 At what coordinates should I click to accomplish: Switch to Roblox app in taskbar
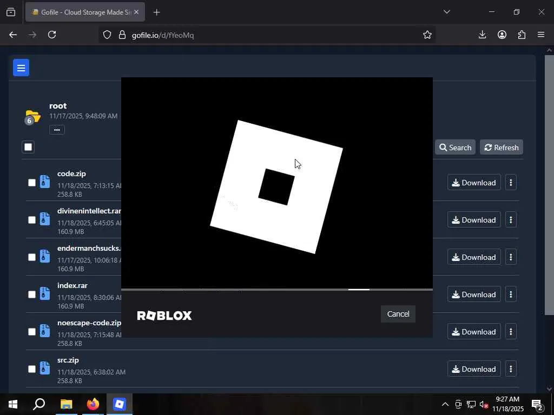[x=120, y=404]
